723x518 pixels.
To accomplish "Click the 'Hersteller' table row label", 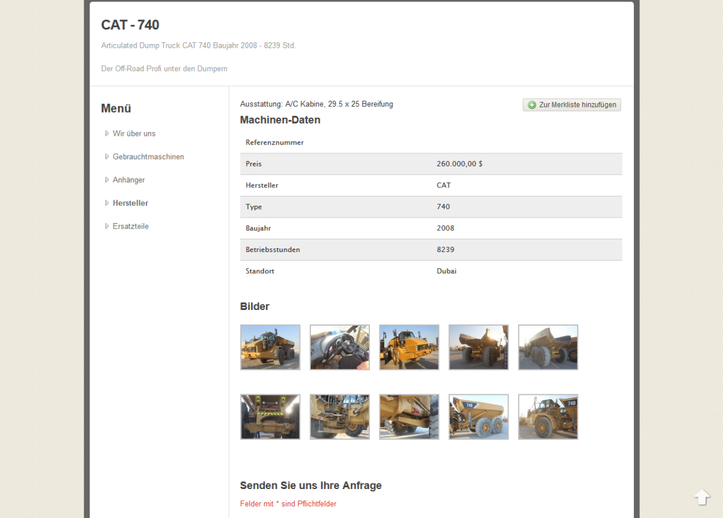I will tap(262, 185).
